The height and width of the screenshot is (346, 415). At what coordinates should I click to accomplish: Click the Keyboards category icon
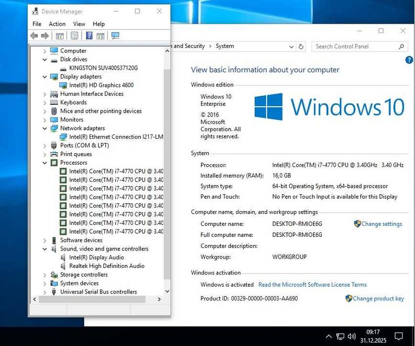[54, 102]
